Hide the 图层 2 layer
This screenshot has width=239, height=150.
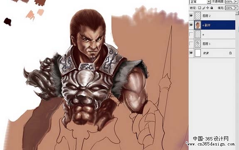[x=191, y=15]
